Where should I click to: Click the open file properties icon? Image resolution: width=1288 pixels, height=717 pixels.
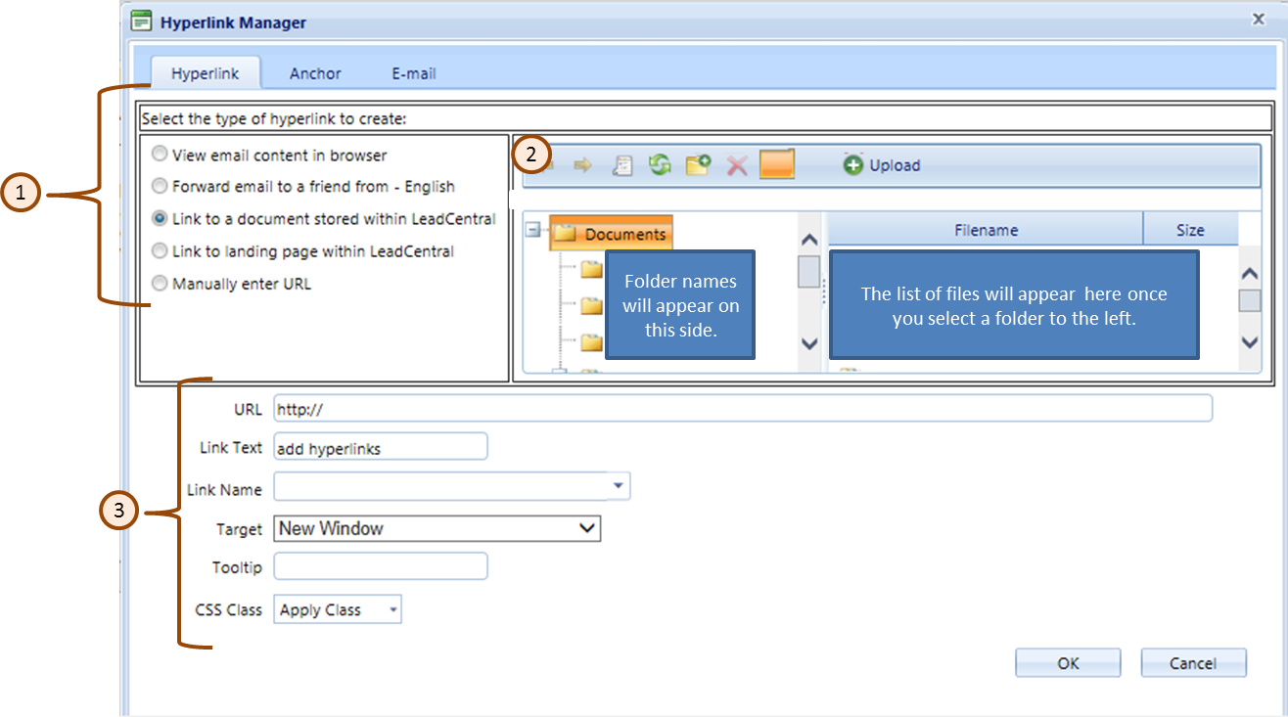(622, 165)
